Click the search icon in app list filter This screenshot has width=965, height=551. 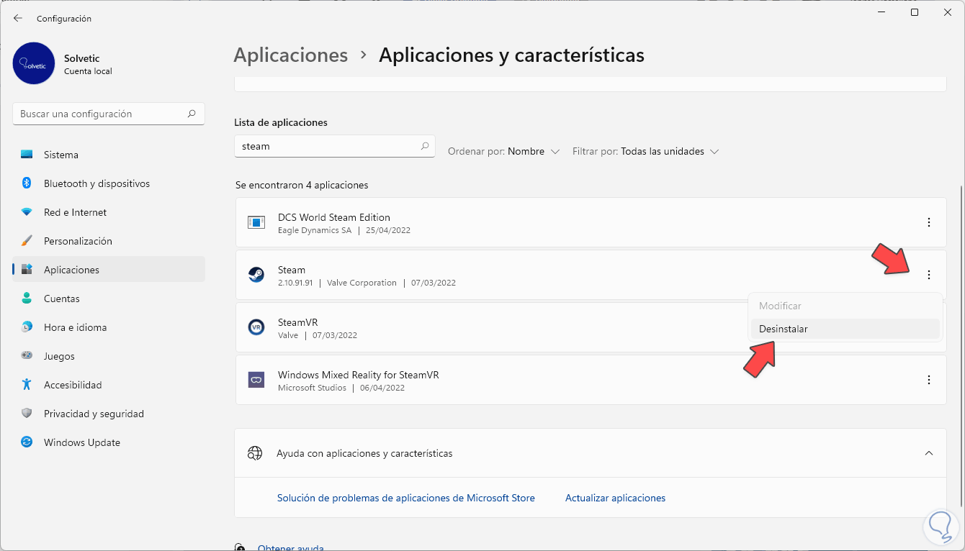tap(425, 146)
